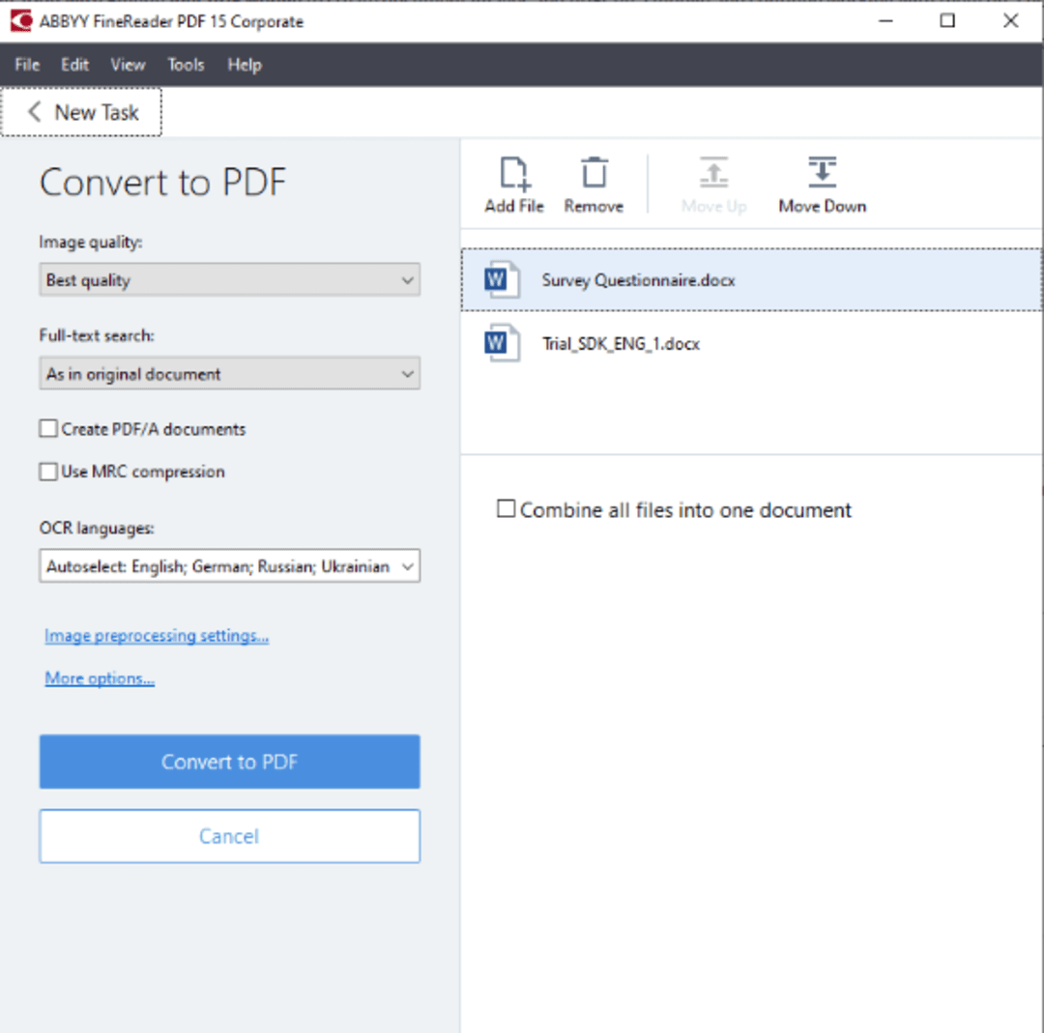Click the Move Up arrow icon

713,174
